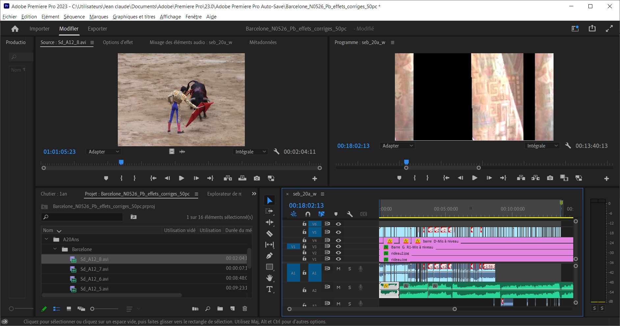The image size is (620, 326).
Task: Click Lift button in Program monitor
Action: coord(521,178)
